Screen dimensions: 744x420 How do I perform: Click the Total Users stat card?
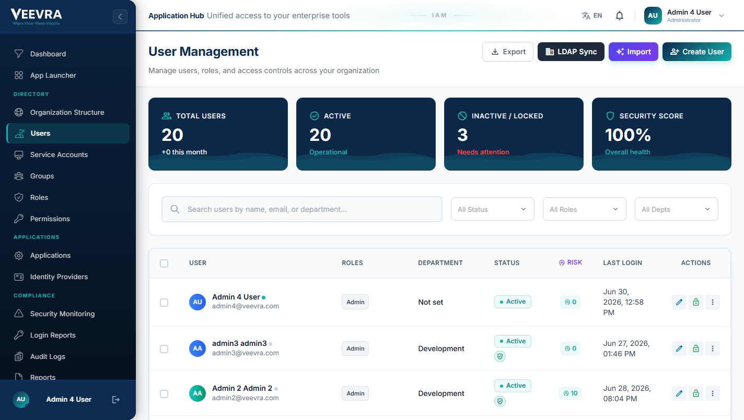coord(218,134)
